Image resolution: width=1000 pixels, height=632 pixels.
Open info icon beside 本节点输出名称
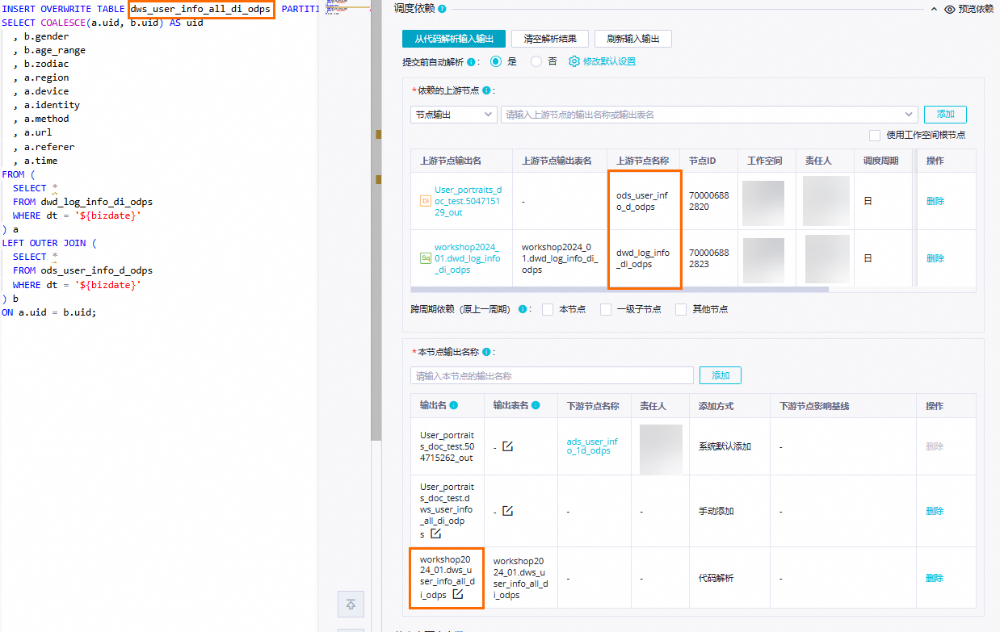click(x=486, y=352)
